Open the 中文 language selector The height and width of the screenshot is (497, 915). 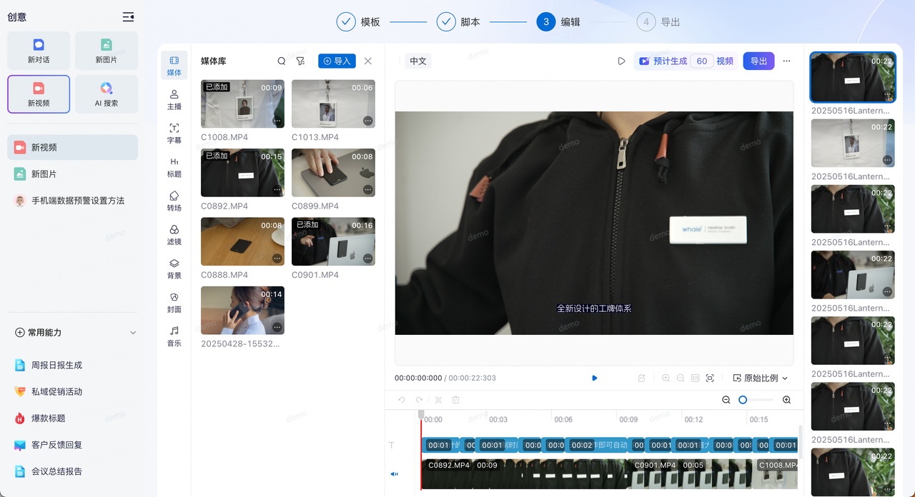(418, 61)
